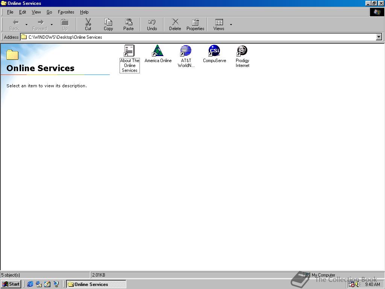Image resolution: width=385 pixels, height=289 pixels.
Task: Select the AT&T WorldNet shortcut icon
Action: click(x=186, y=50)
